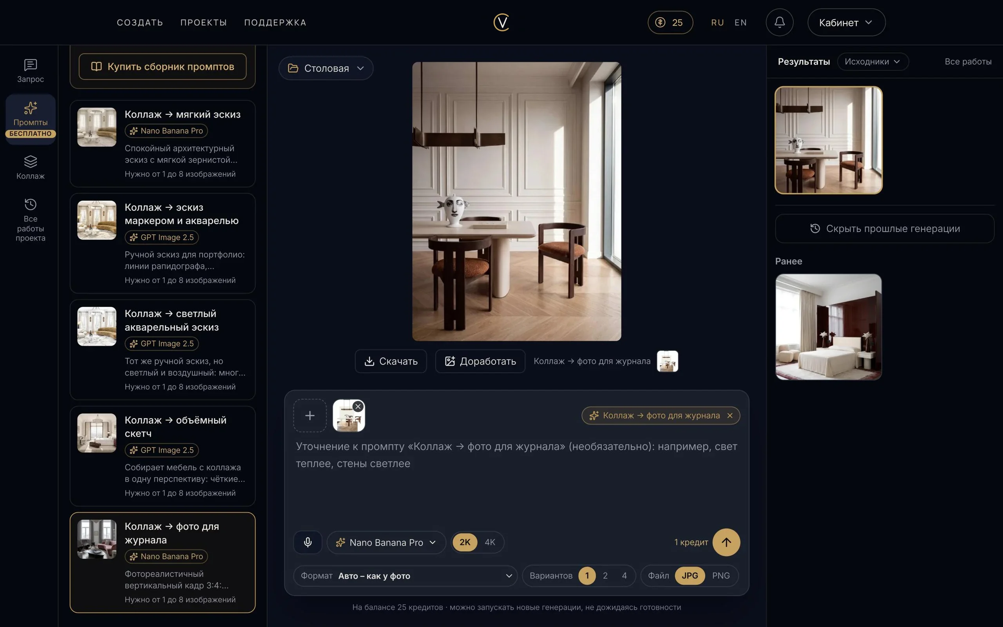Image resolution: width=1003 pixels, height=627 pixels.
Task: Open the earlier bedroom generation thumbnail
Action: pos(828,327)
